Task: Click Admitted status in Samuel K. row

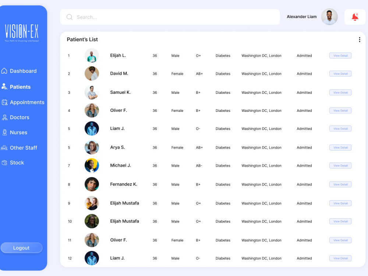Action: click(304, 92)
